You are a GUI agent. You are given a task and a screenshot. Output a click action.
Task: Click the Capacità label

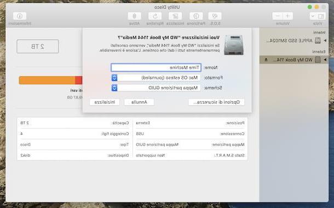tap(120, 123)
